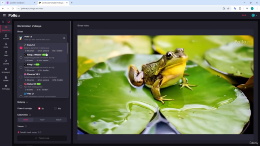Image resolution: width=260 pixels, height=146 pixels.
Task: Switch to video mode icon atop sidebar
Action: (9, 21)
